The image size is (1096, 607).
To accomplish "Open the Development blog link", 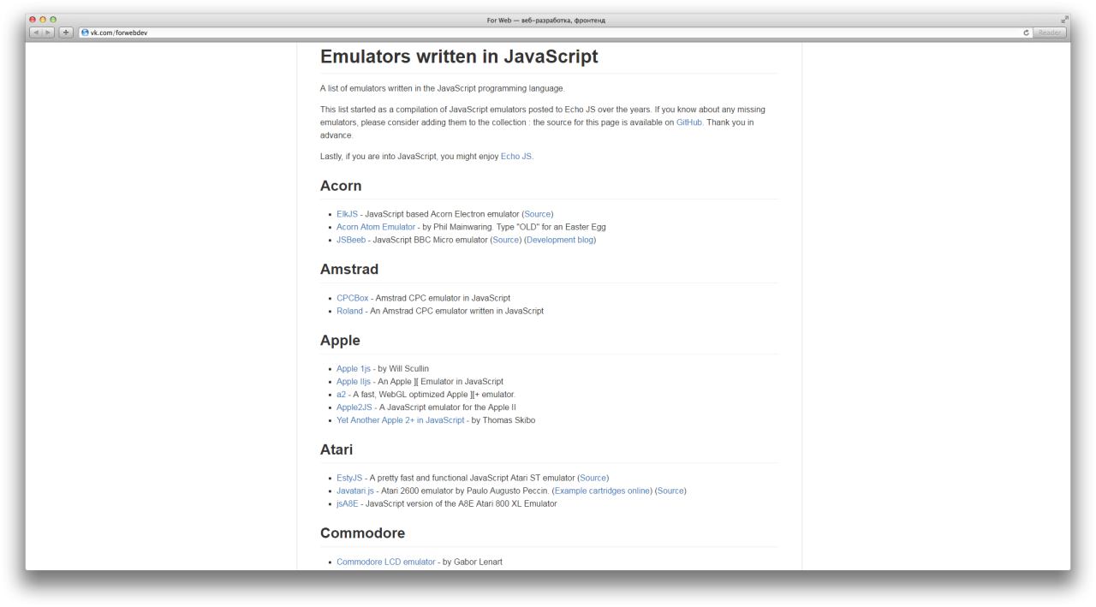I will (x=560, y=240).
